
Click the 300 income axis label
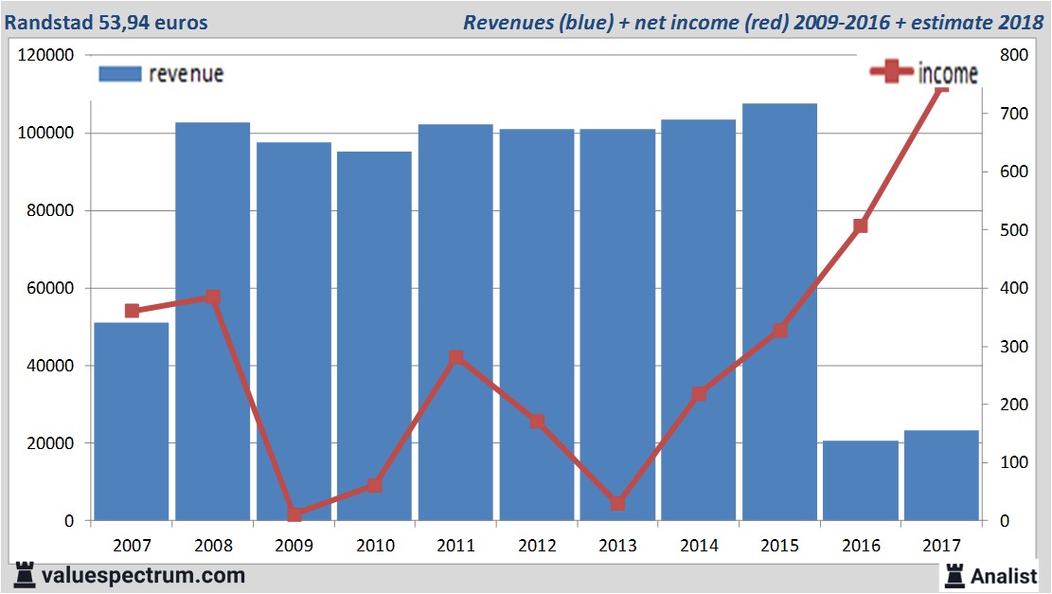[x=1014, y=347]
